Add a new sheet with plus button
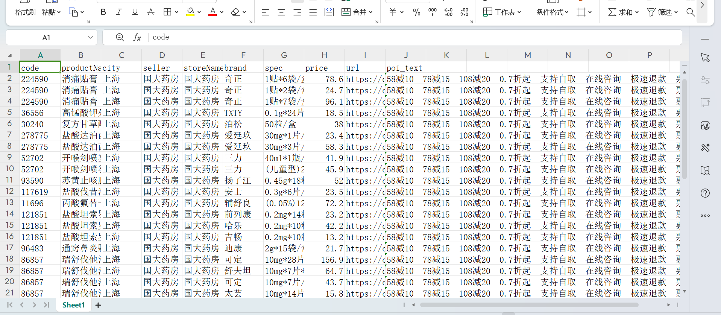 98,305
